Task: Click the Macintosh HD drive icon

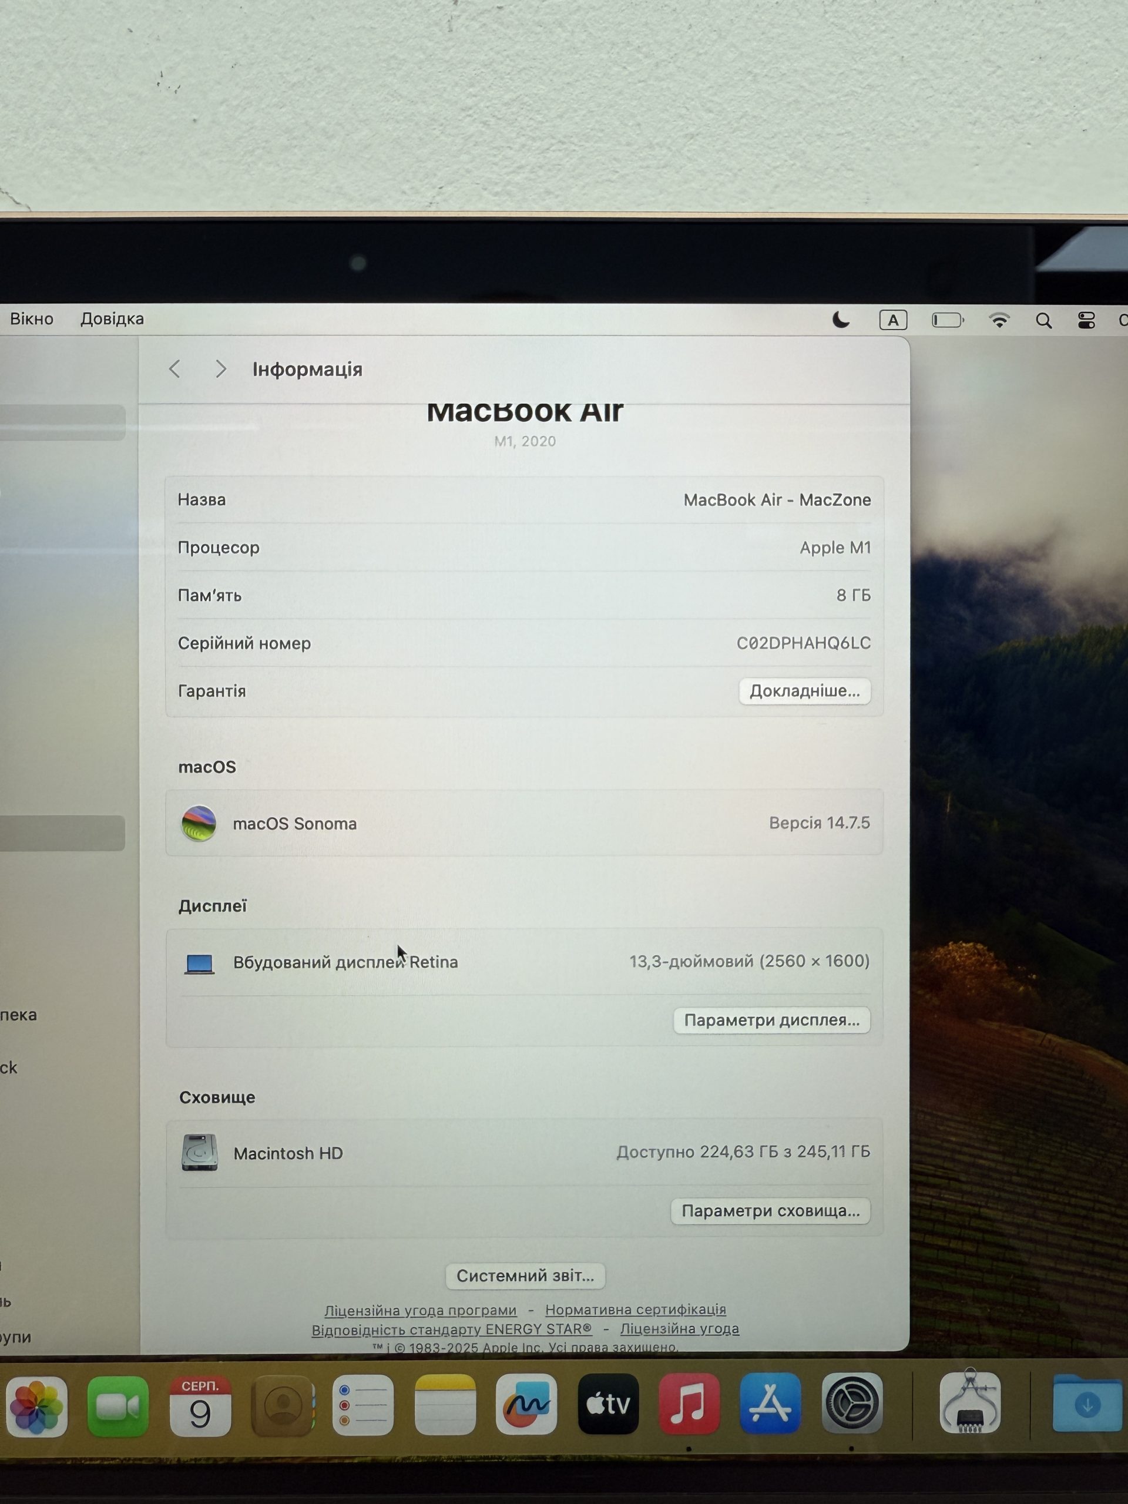Action: point(199,1153)
